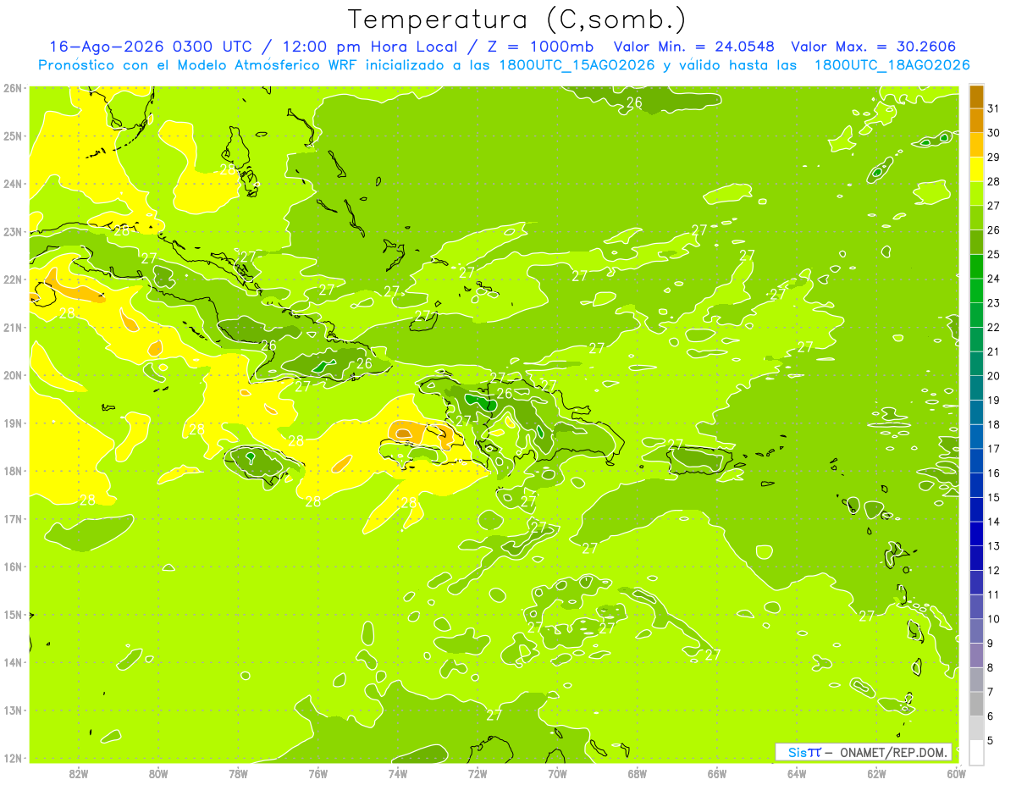Click the '60W' longitude axis label
This screenshot has height=785, width=1016.
tap(956, 773)
